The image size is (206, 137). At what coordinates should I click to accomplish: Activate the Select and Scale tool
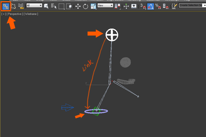[93, 6]
